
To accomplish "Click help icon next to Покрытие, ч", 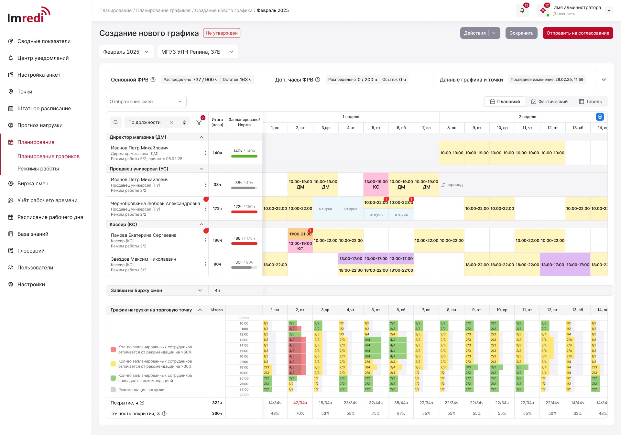I will coord(142,403).
